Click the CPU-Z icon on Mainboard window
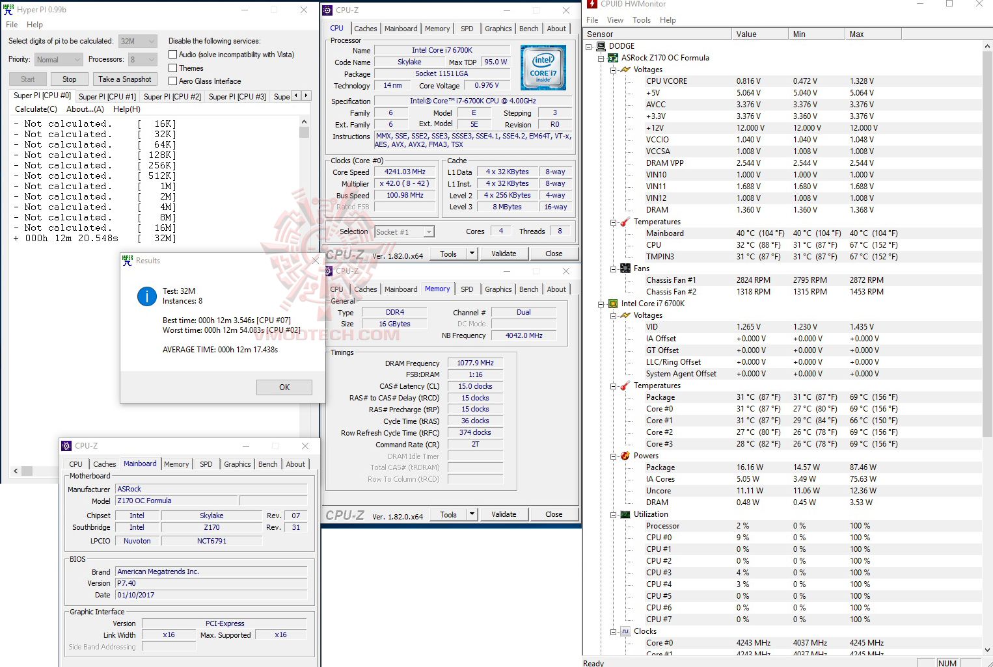Screen dimensions: 993x667 point(66,446)
